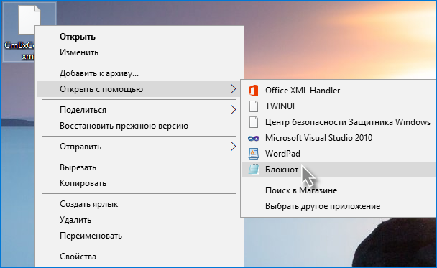
Task: Open file with Блокнот
Action: click(339, 170)
